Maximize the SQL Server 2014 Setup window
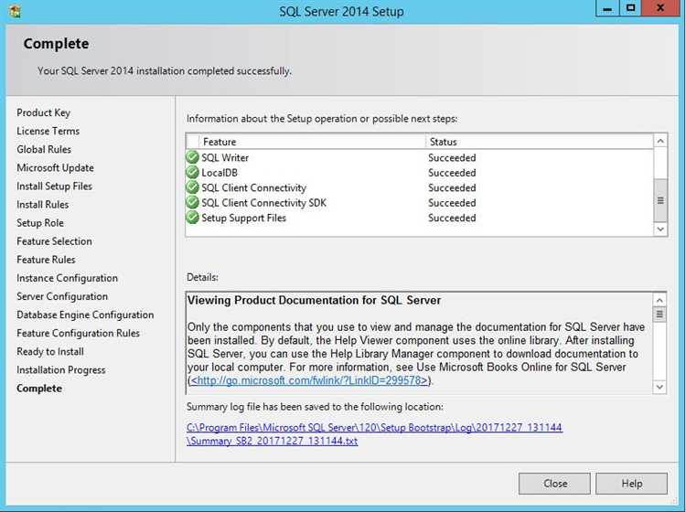The image size is (686, 512). (x=630, y=8)
